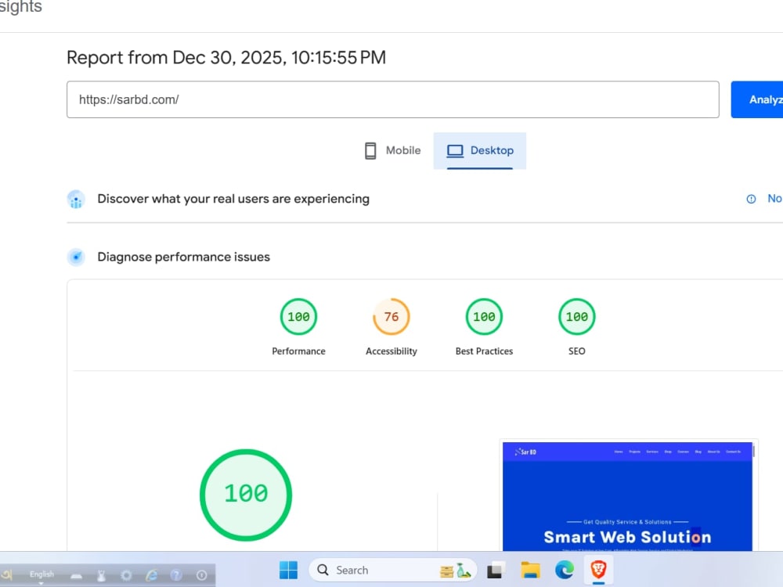Viewport: 783px width, 587px height.
Task: Click the mobile phone icon
Action: click(x=370, y=150)
